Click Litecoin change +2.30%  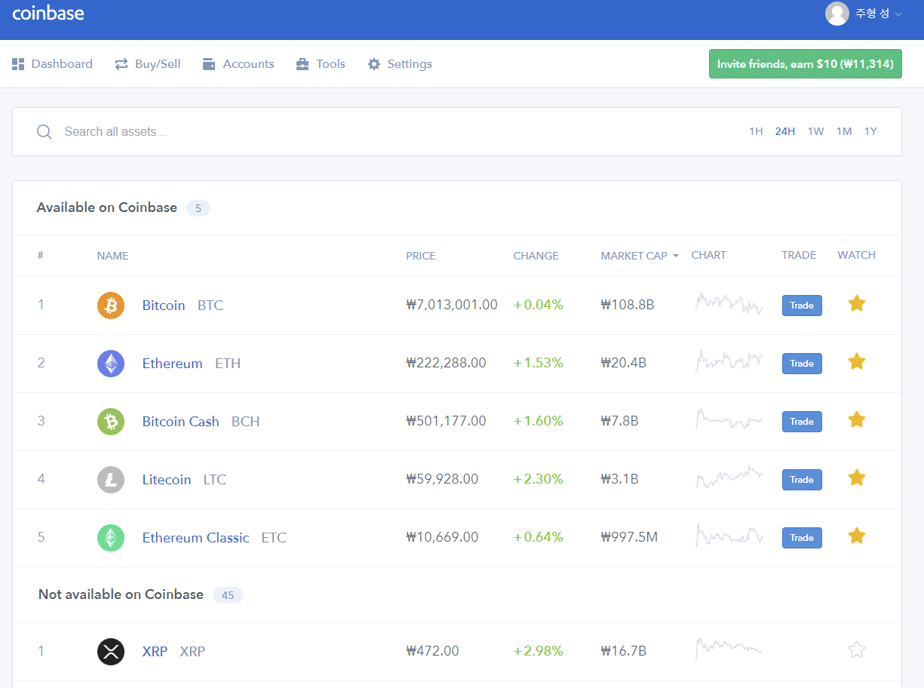(539, 480)
